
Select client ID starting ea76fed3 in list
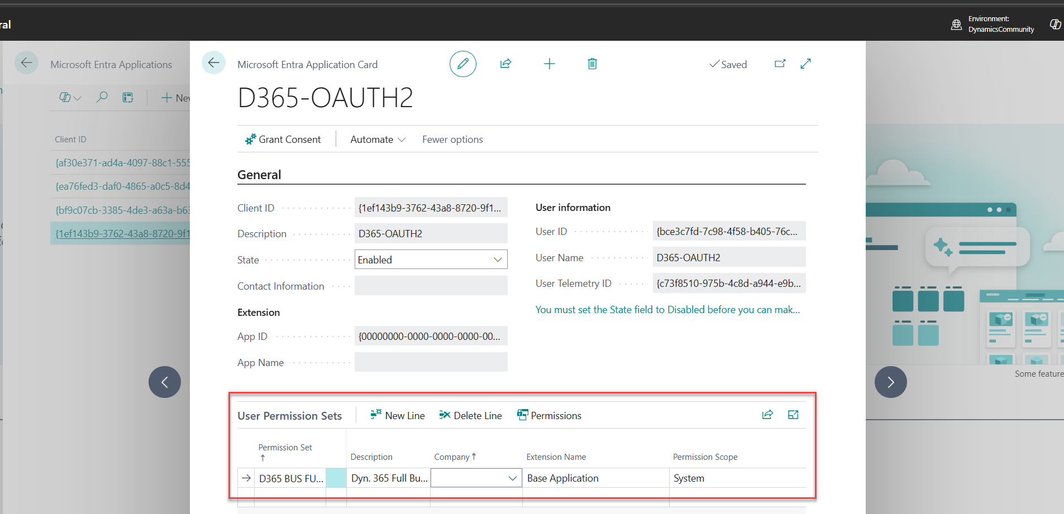[x=122, y=186]
